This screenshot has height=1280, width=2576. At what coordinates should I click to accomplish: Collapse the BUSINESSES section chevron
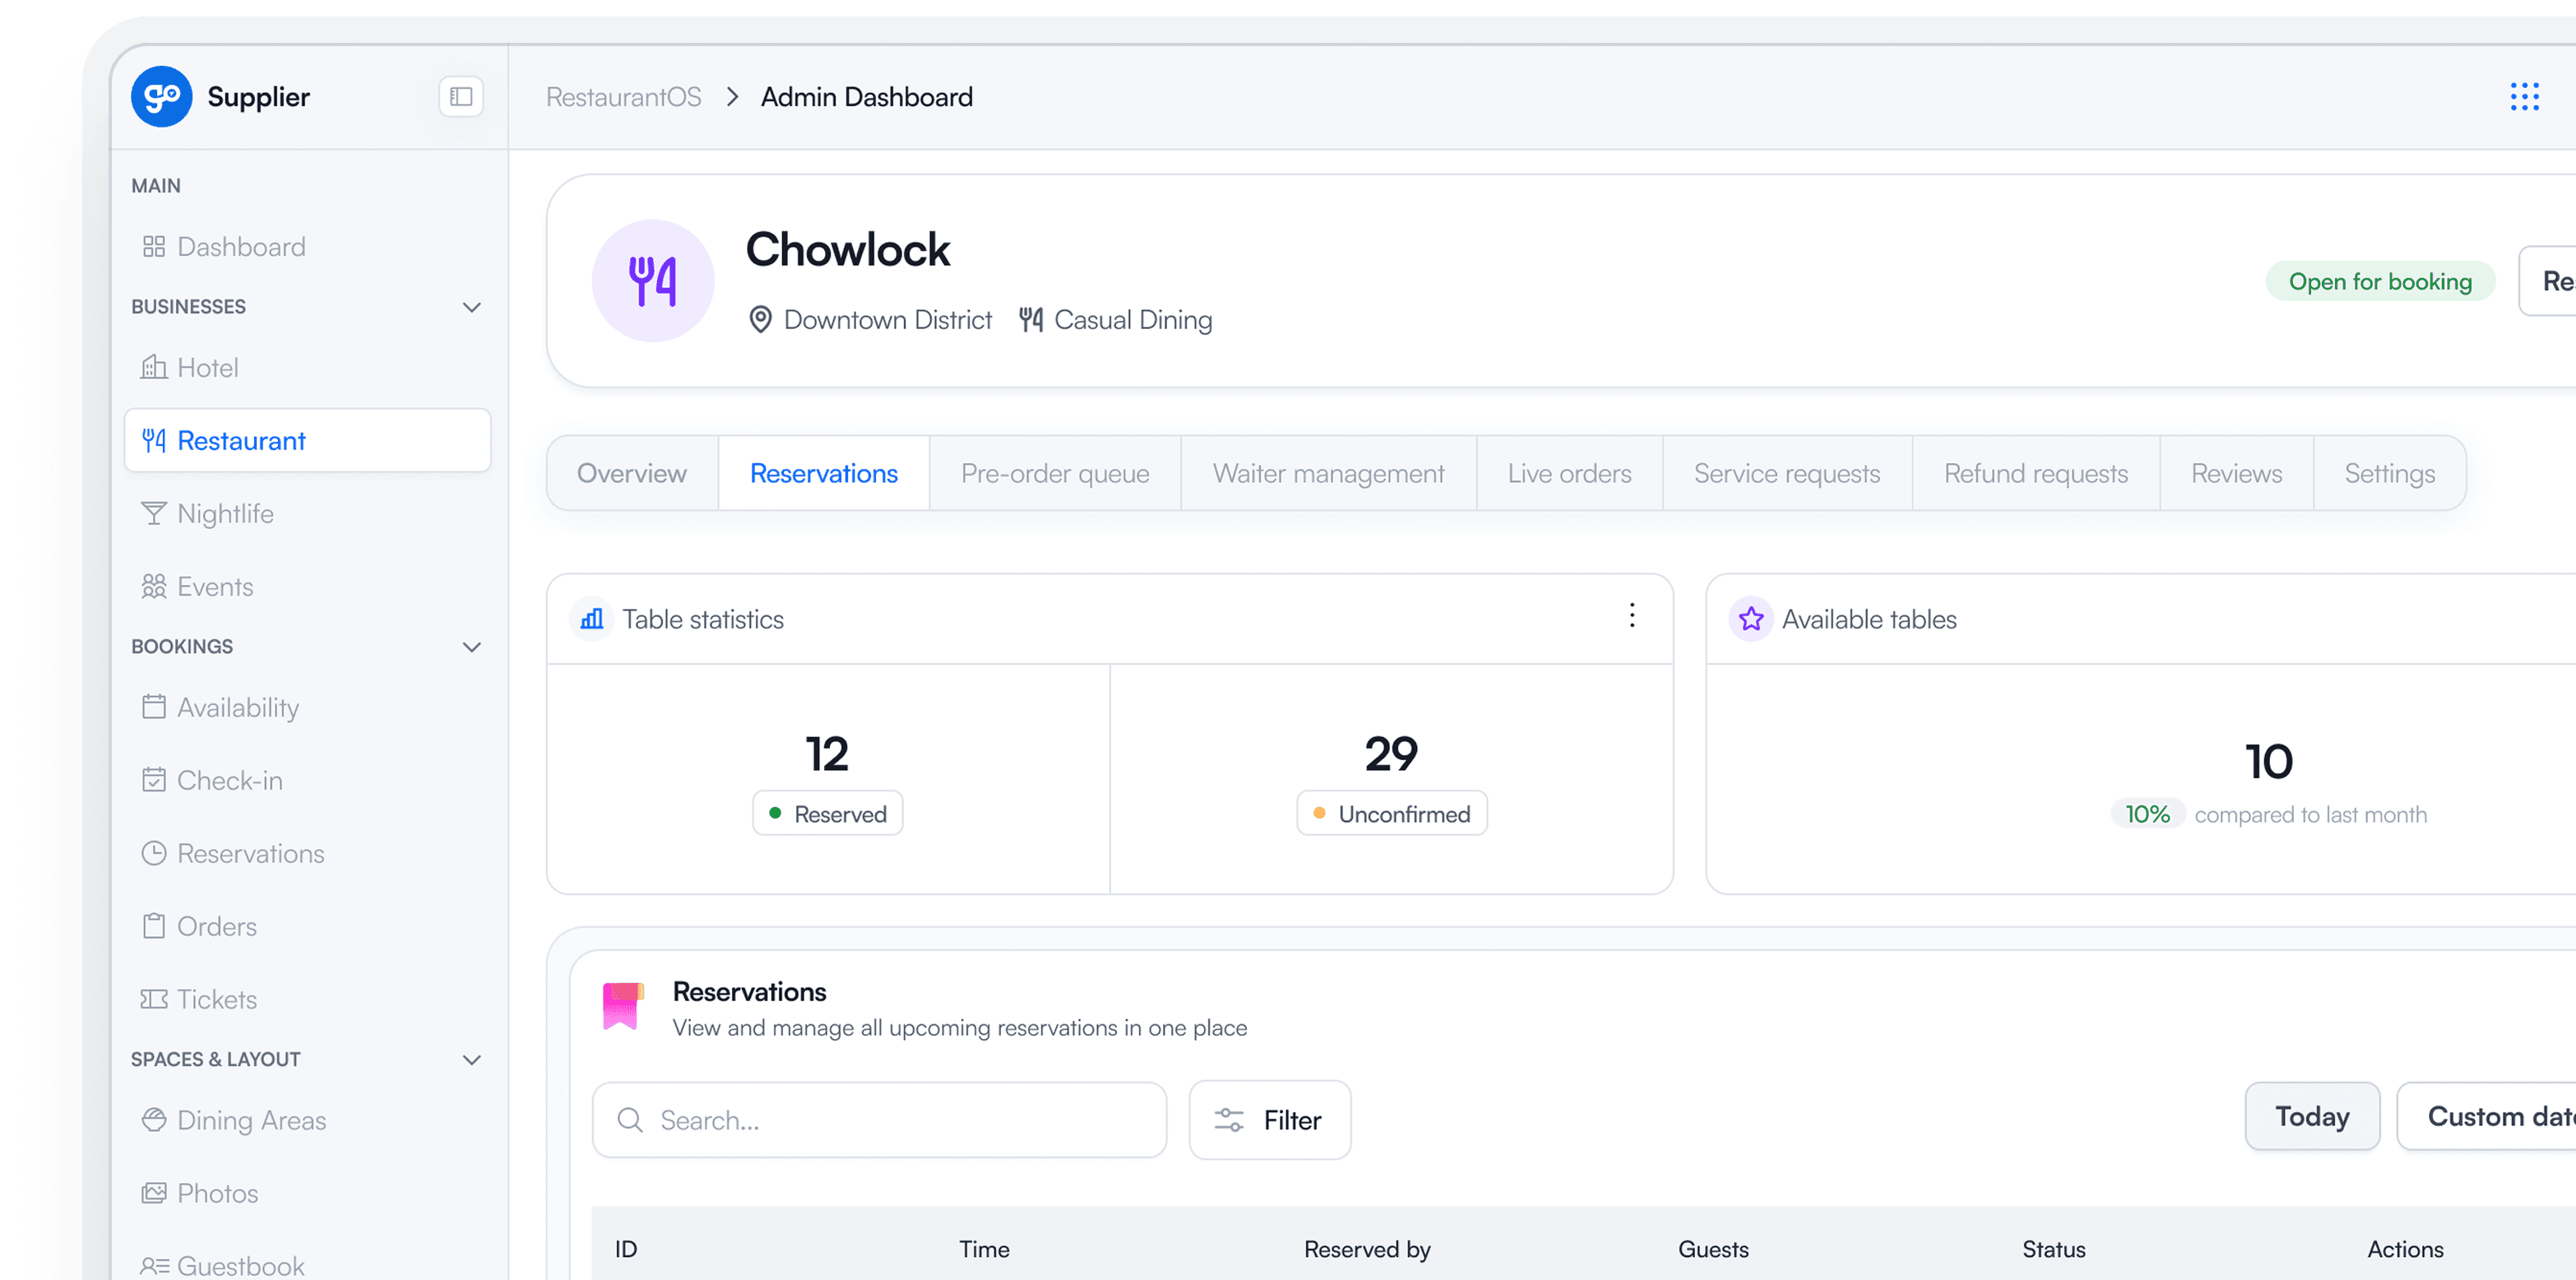[x=472, y=307]
